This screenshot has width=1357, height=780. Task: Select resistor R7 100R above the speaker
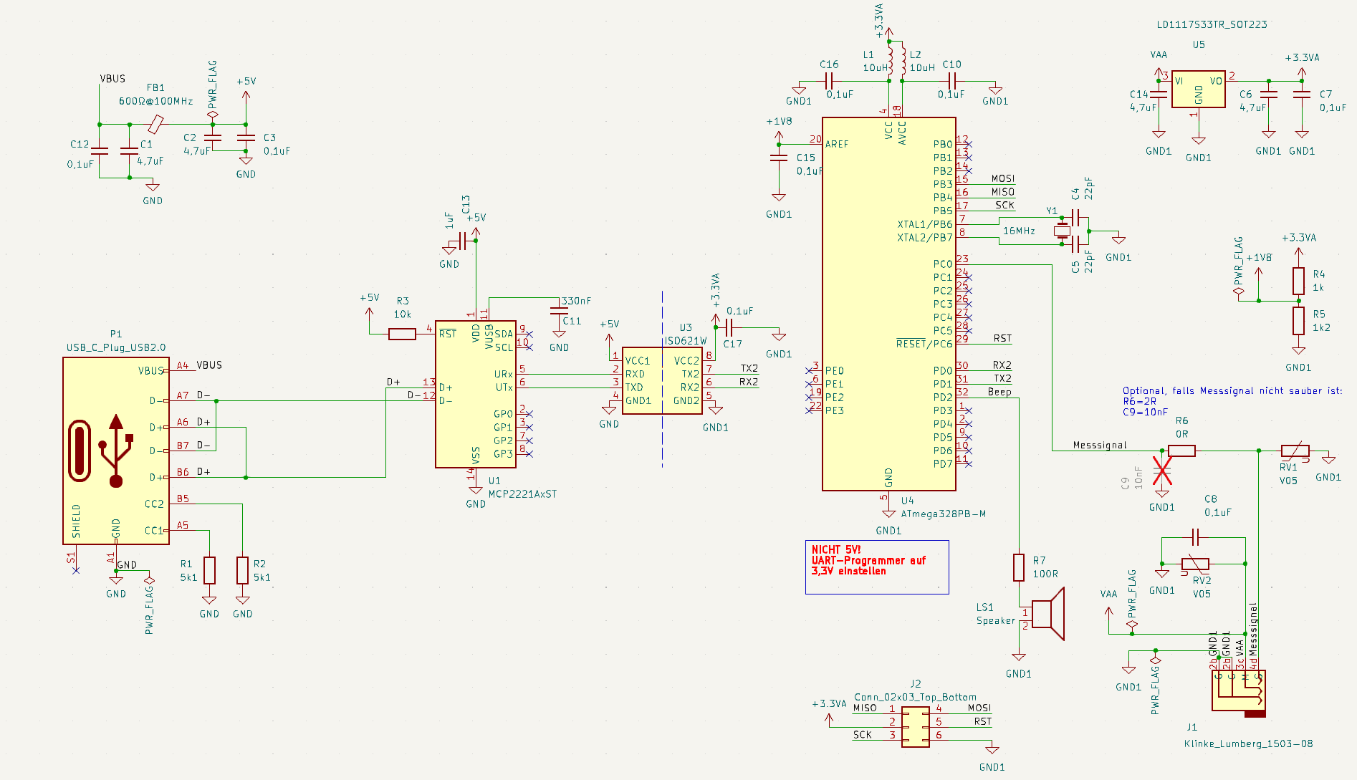1018,567
